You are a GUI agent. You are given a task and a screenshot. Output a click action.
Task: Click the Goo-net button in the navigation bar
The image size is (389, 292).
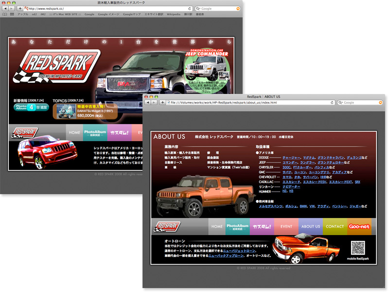(x=359, y=226)
